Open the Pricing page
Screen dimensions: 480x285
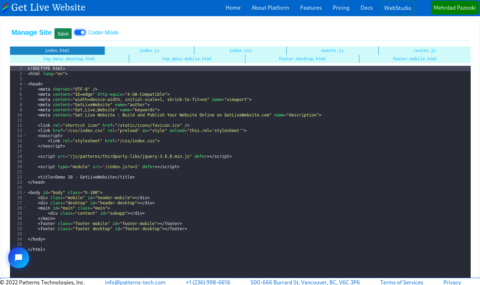[x=341, y=8]
